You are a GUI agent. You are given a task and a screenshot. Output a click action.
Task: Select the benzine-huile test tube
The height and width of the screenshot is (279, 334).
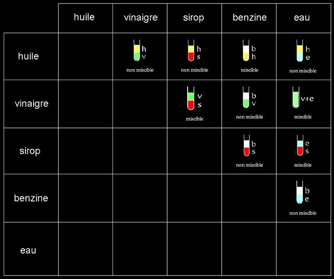click(x=246, y=51)
